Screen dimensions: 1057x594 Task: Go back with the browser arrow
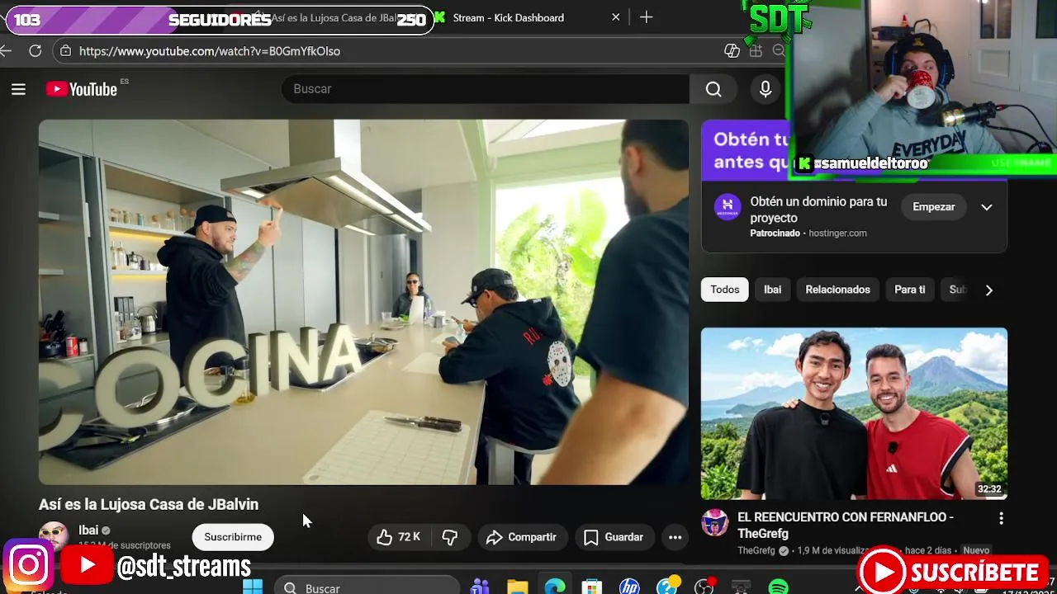click(x=6, y=51)
